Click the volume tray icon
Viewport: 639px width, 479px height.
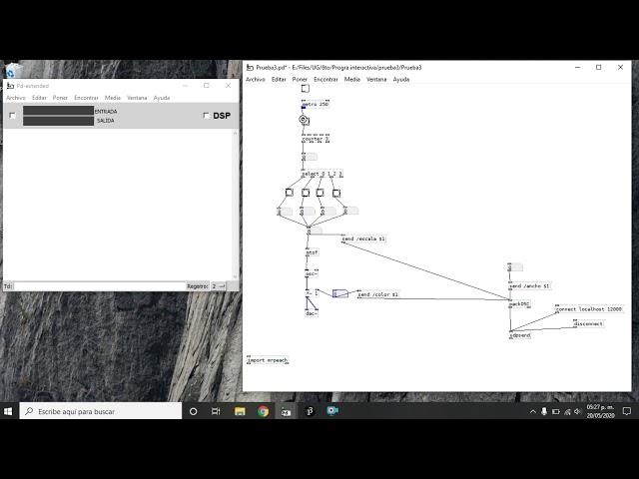coord(577,412)
